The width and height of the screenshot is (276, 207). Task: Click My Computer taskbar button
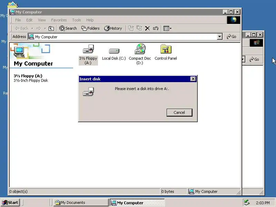pyautogui.click(x=137, y=203)
